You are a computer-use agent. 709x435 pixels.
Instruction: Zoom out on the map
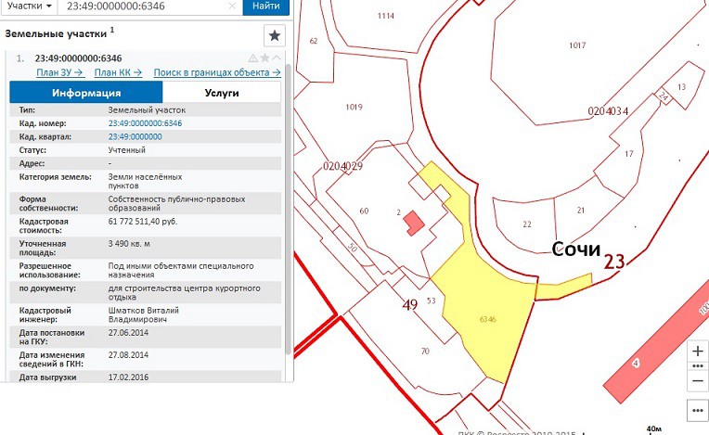pos(697,380)
